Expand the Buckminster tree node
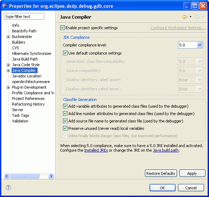209x197 pixels. [x=8, y=37]
